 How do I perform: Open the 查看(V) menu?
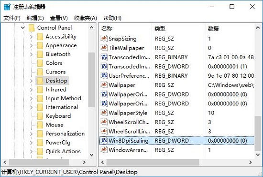coord(59,18)
